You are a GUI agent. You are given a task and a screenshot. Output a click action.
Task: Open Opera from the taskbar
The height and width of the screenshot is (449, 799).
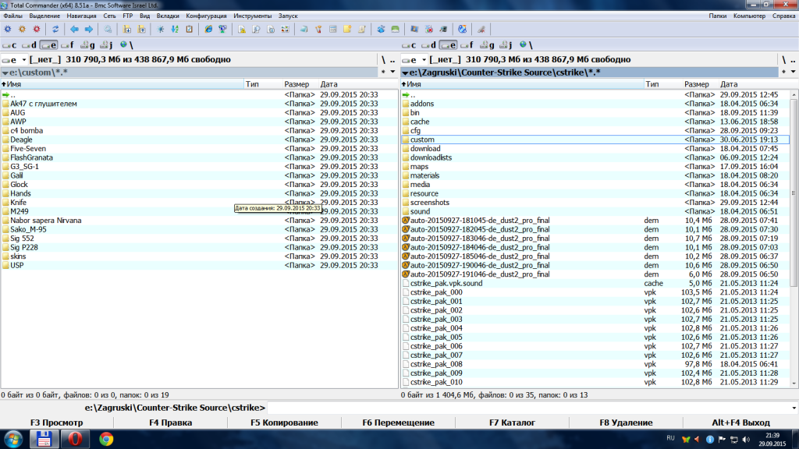(75, 439)
